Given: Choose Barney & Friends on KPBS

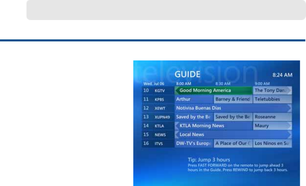Looking at the screenshot, I should click(x=233, y=99).
